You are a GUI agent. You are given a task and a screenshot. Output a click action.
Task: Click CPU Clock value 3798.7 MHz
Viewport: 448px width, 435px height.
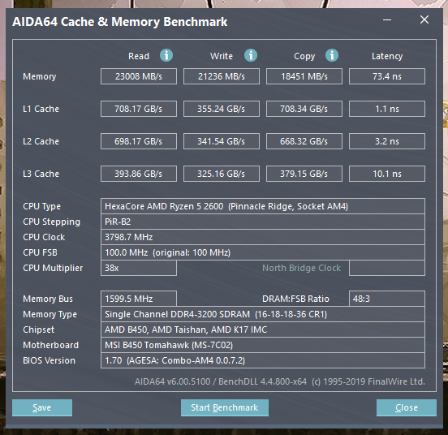[x=263, y=237]
